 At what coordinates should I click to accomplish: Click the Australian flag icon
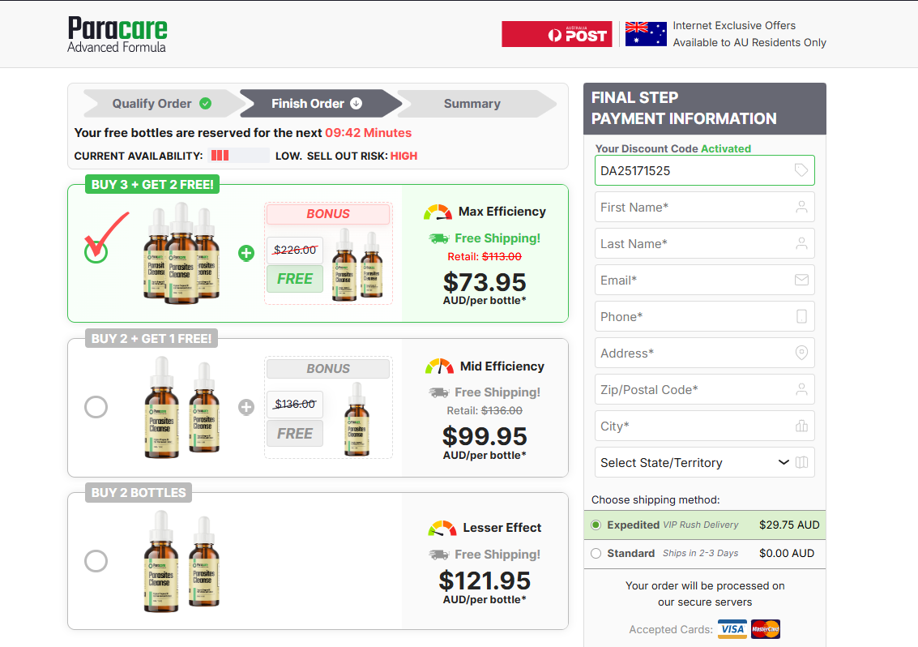point(646,34)
